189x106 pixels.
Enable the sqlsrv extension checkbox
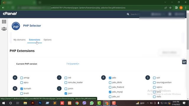coord(154,87)
